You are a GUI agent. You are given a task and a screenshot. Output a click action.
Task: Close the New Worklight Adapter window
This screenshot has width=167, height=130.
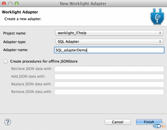[x=4, y=4]
